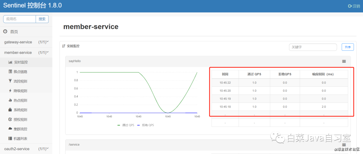
Task: Click the 注销 logout link
Action: (x=354, y=6)
